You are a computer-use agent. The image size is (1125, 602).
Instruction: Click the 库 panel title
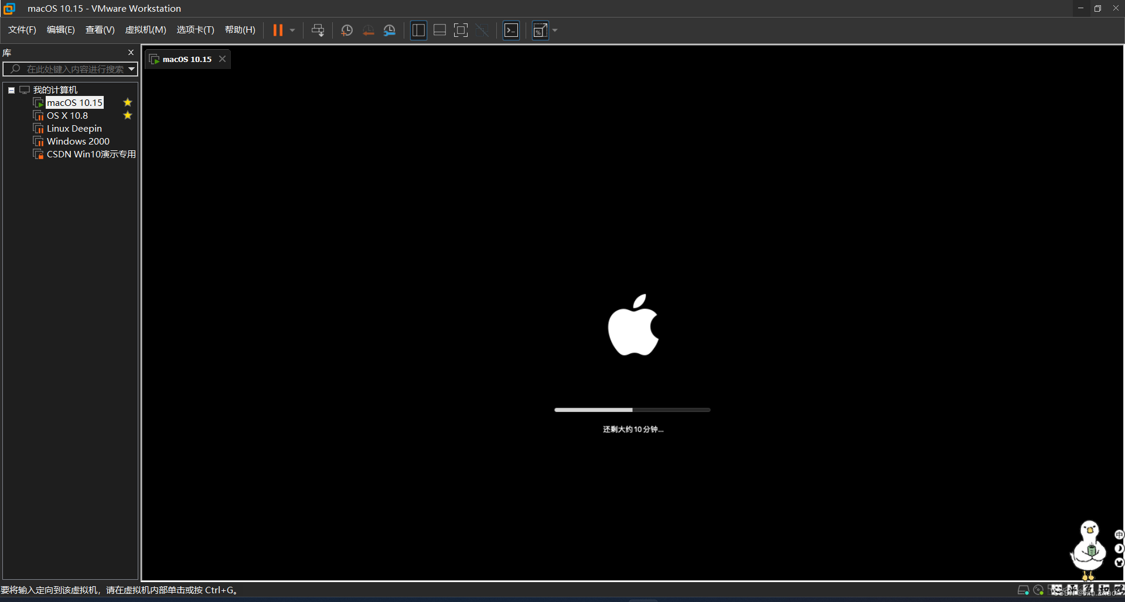point(7,53)
